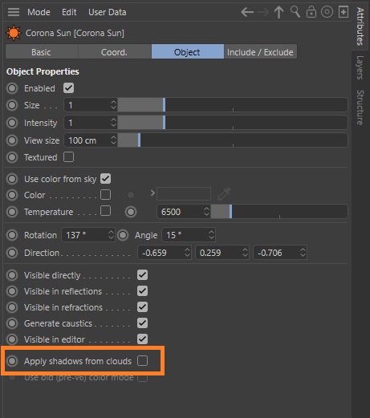Open the Edit menu
Screen dimensions: 370x418
(x=69, y=12)
